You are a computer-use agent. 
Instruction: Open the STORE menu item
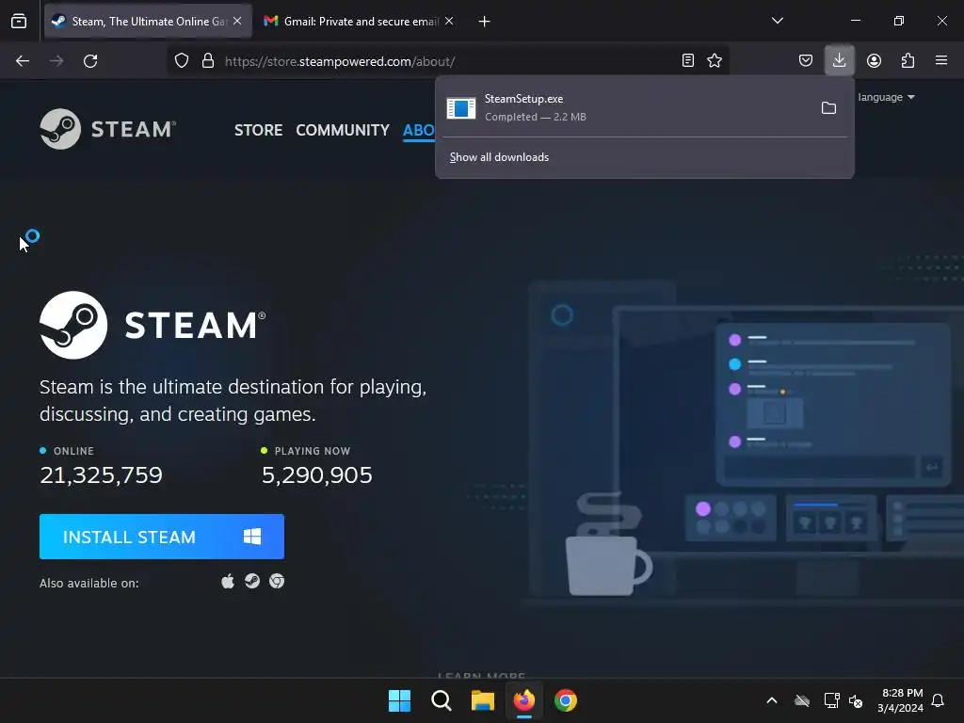pos(258,130)
